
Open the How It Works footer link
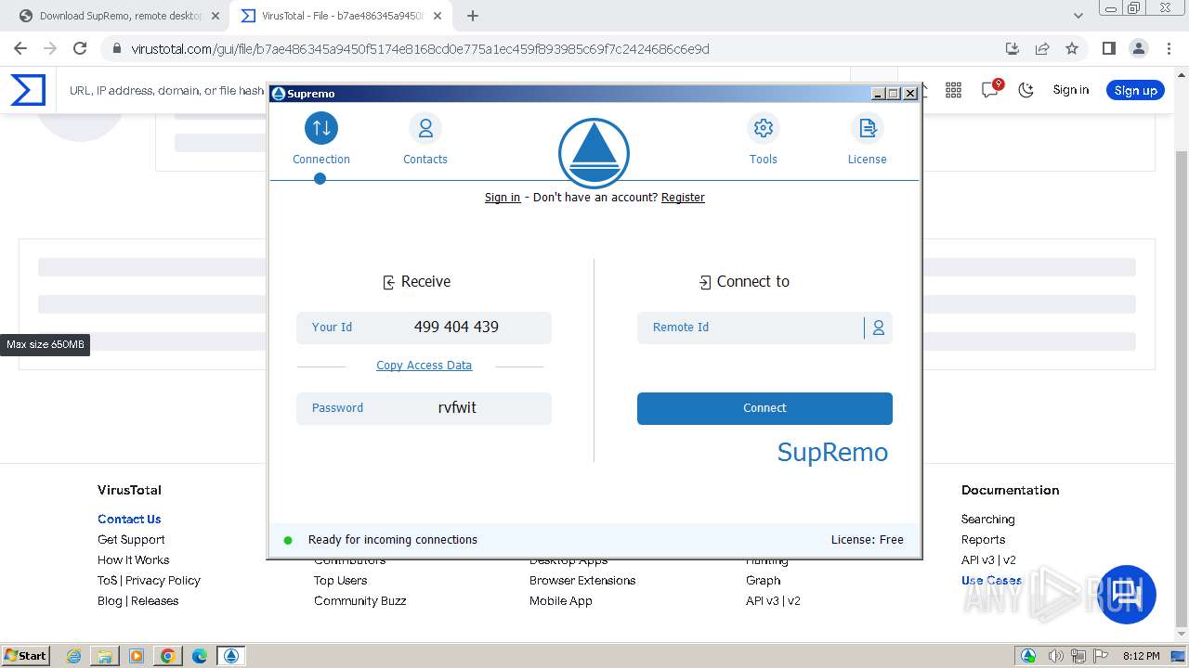134,560
